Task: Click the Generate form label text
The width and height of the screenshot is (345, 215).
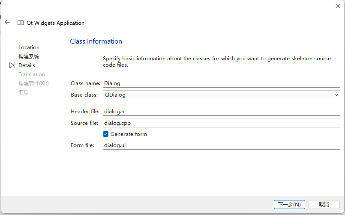Action: click(x=129, y=134)
